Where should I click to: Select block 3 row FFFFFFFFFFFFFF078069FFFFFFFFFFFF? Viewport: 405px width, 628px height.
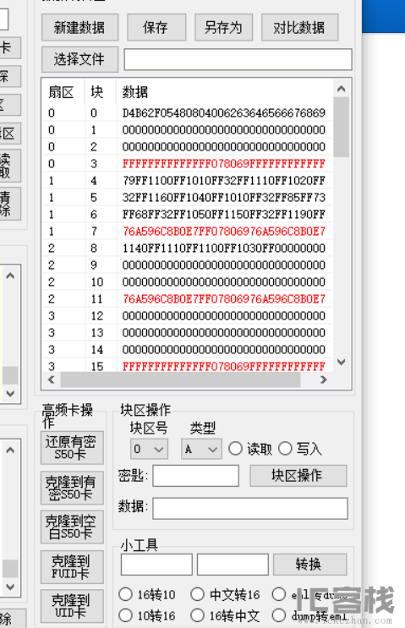coord(188,164)
